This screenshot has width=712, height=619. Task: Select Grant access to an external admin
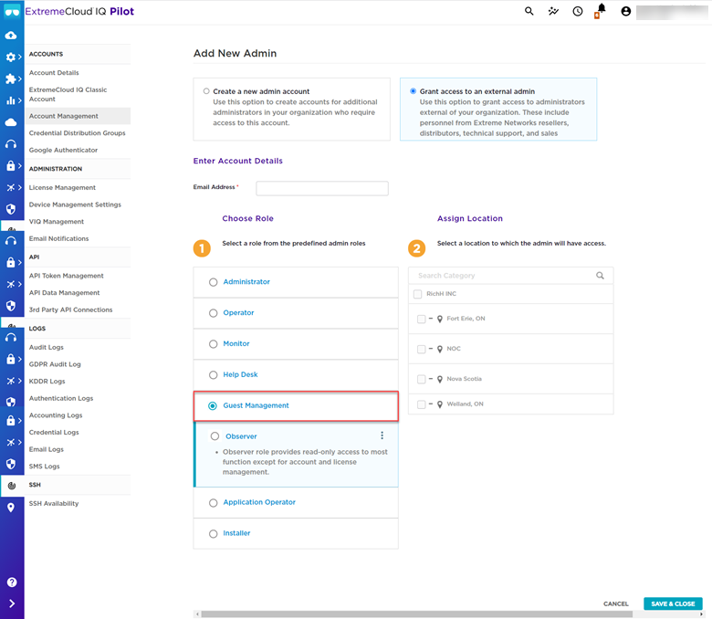click(413, 91)
